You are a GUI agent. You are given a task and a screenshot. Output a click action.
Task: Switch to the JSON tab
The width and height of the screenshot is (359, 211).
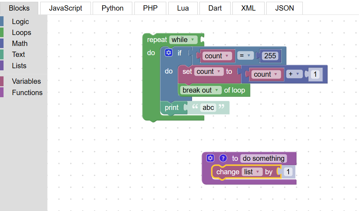(285, 8)
